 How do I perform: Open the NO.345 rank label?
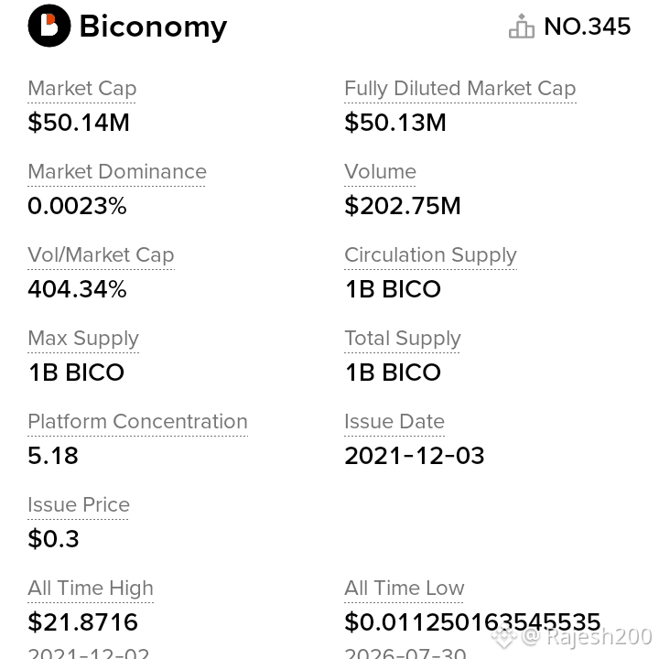(587, 27)
